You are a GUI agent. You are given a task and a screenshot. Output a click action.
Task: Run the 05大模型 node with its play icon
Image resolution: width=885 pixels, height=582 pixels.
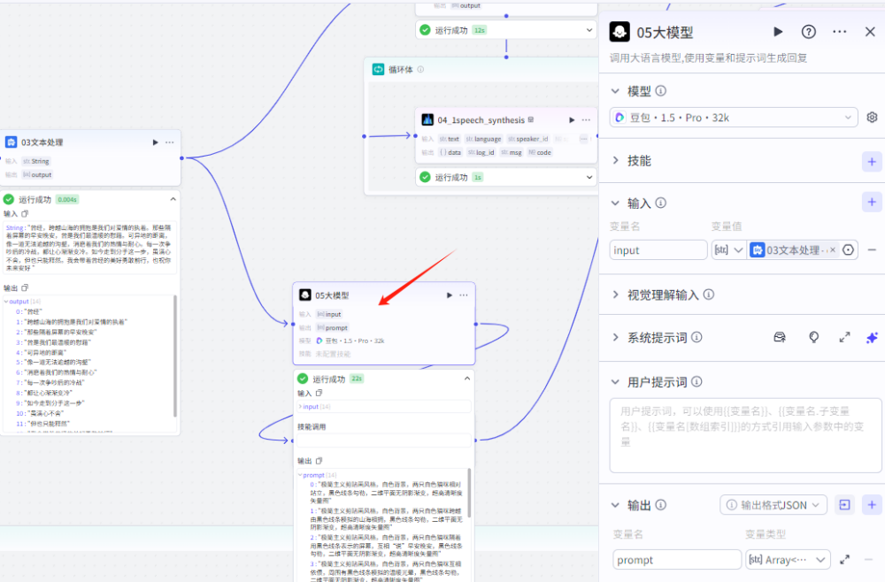[x=778, y=31]
